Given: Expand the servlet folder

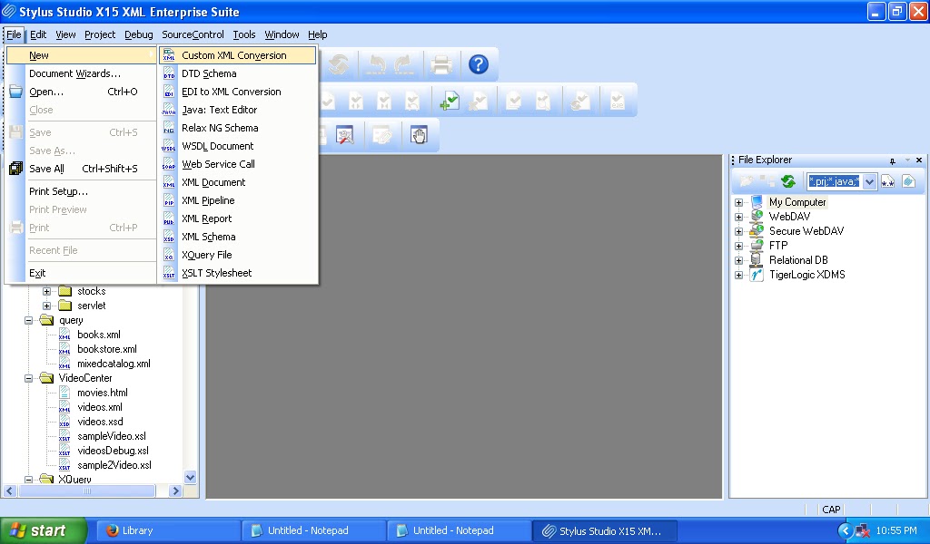Looking at the screenshot, I should (x=46, y=306).
